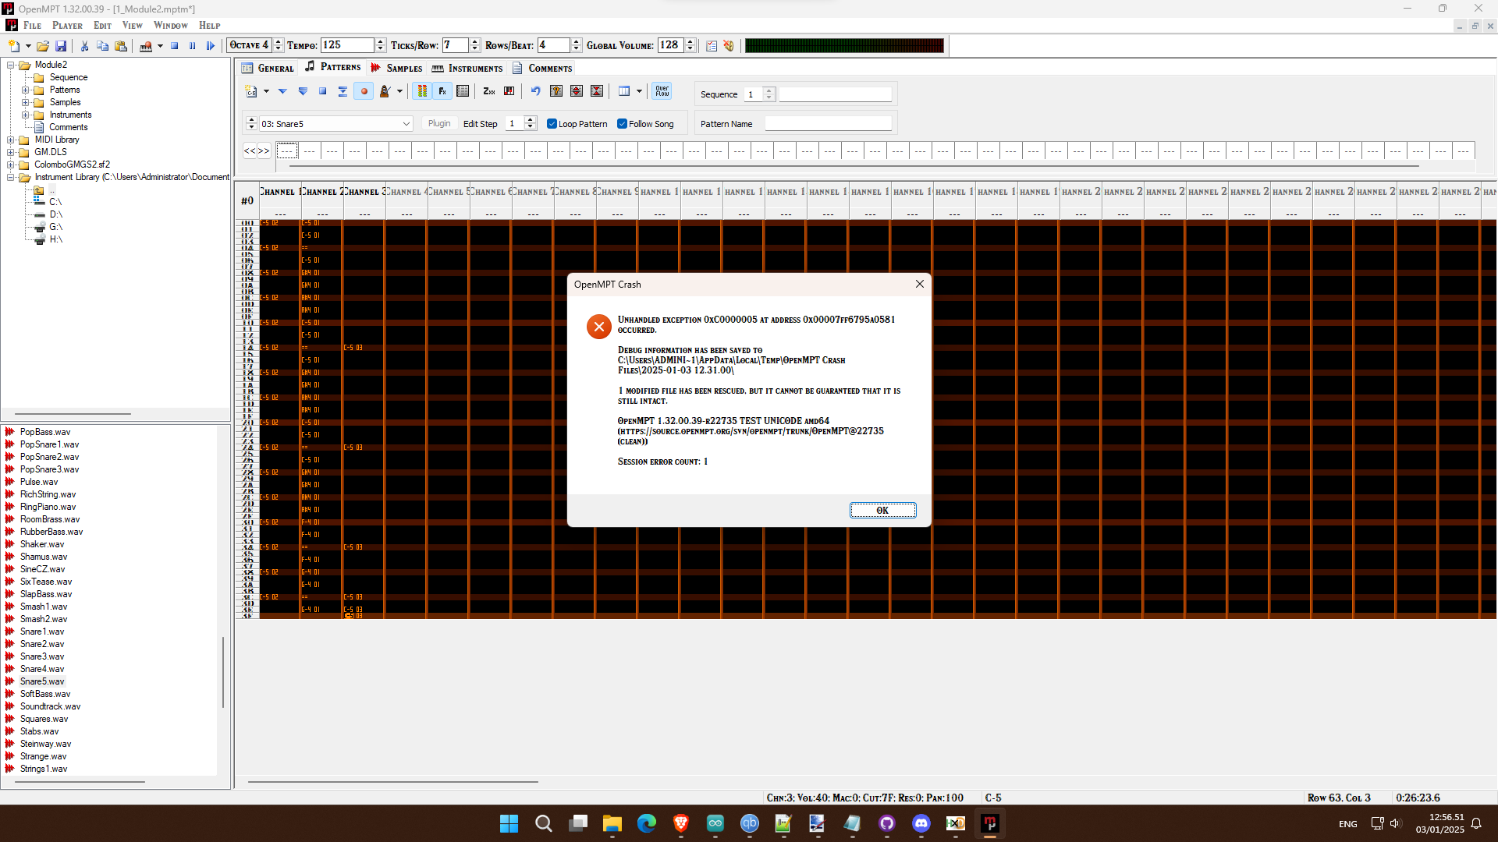Open the 03: Snare5 instrument dropdown
The height and width of the screenshot is (842, 1498).
406,124
